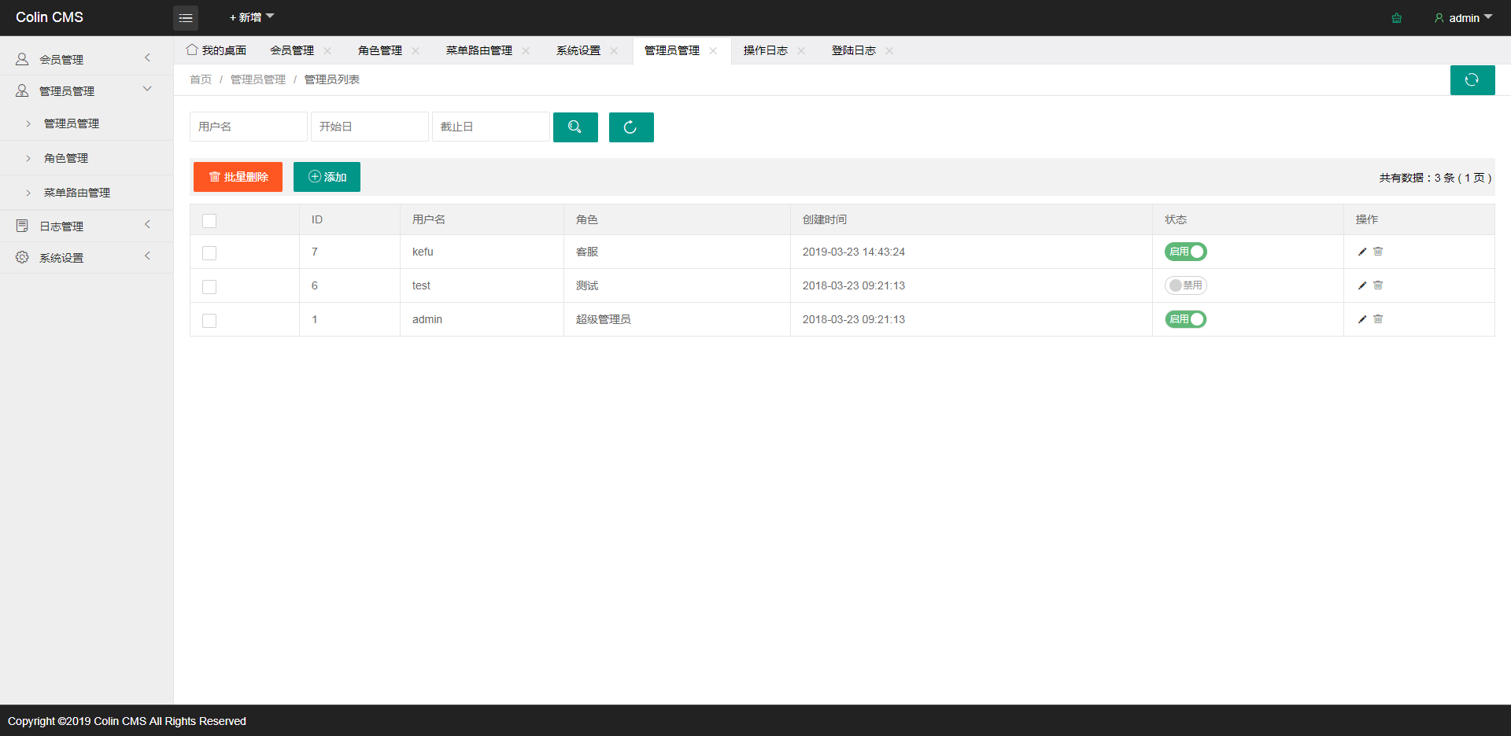
Task: Click the 日志管理 sidebar document icon
Action: click(22, 226)
